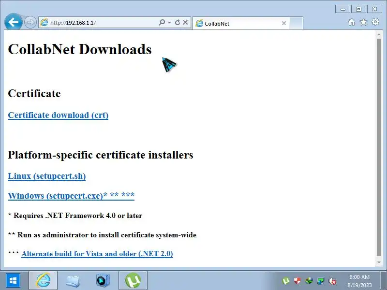The height and width of the screenshot is (290, 387).
Task: Open the Home page icon
Action: point(352,22)
